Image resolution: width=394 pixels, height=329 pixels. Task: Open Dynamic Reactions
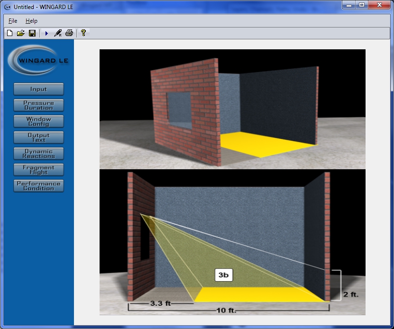pos(38,154)
